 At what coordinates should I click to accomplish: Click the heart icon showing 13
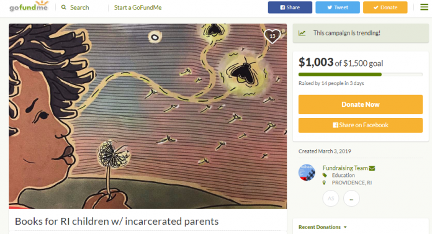pyautogui.click(x=272, y=36)
